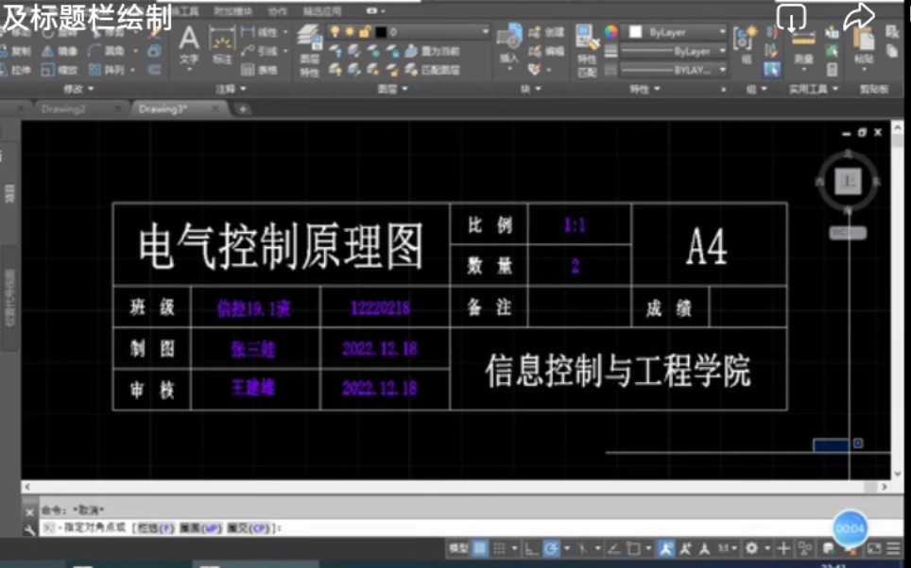Click the 镜像 mirror tool

tap(60, 51)
